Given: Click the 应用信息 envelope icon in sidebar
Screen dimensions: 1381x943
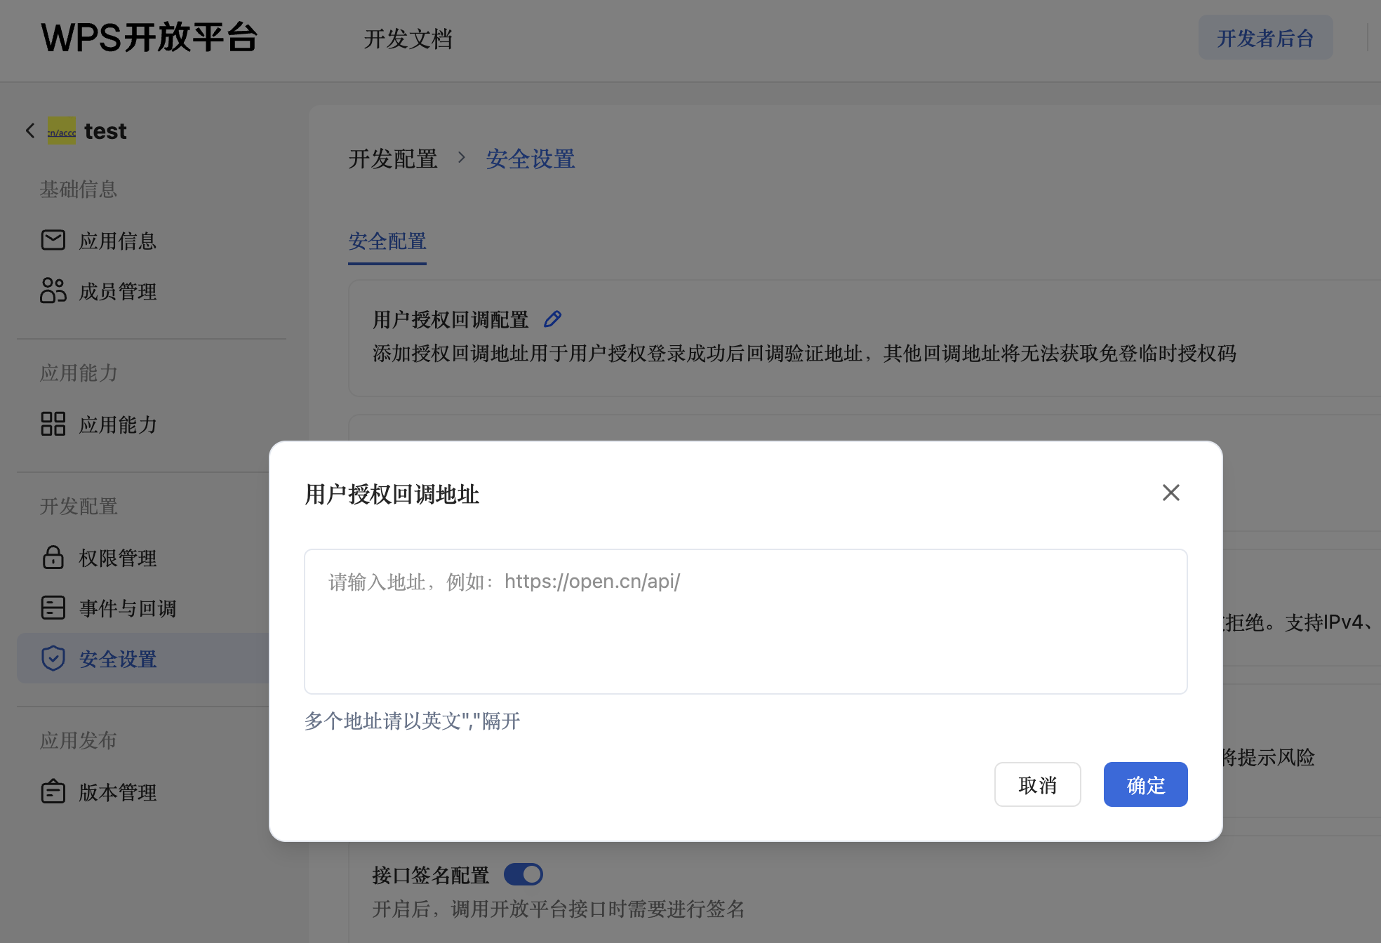Looking at the screenshot, I should [52, 241].
